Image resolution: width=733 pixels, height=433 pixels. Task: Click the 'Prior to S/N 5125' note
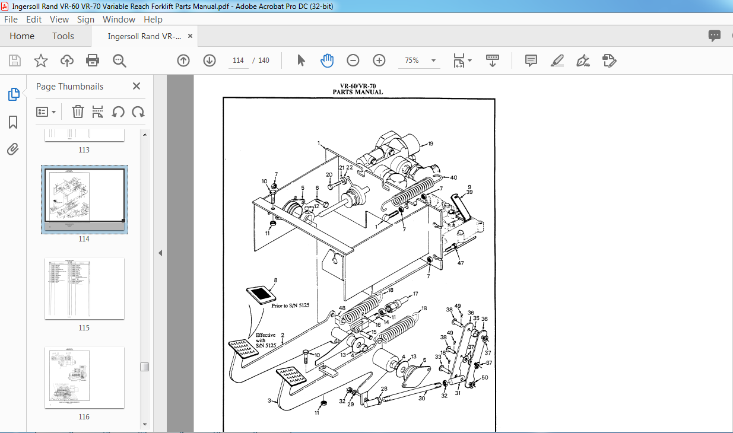pos(291,305)
